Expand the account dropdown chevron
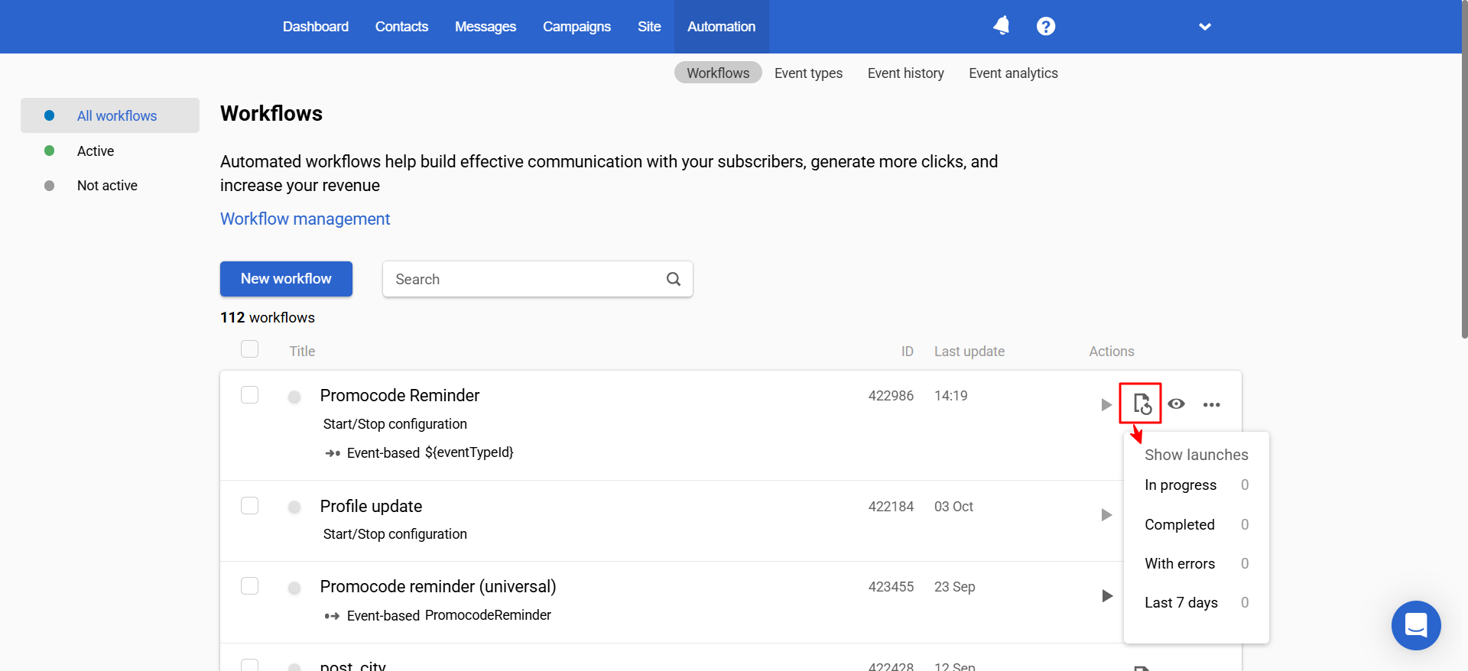Image resolution: width=1468 pixels, height=671 pixels. (x=1204, y=27)
